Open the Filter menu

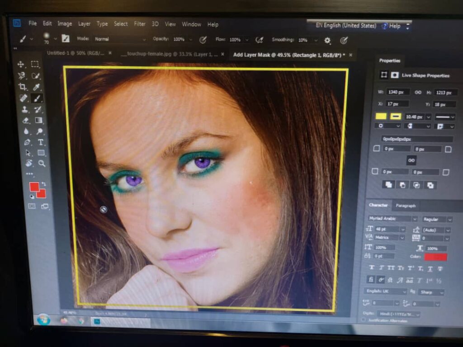(140, 24)
